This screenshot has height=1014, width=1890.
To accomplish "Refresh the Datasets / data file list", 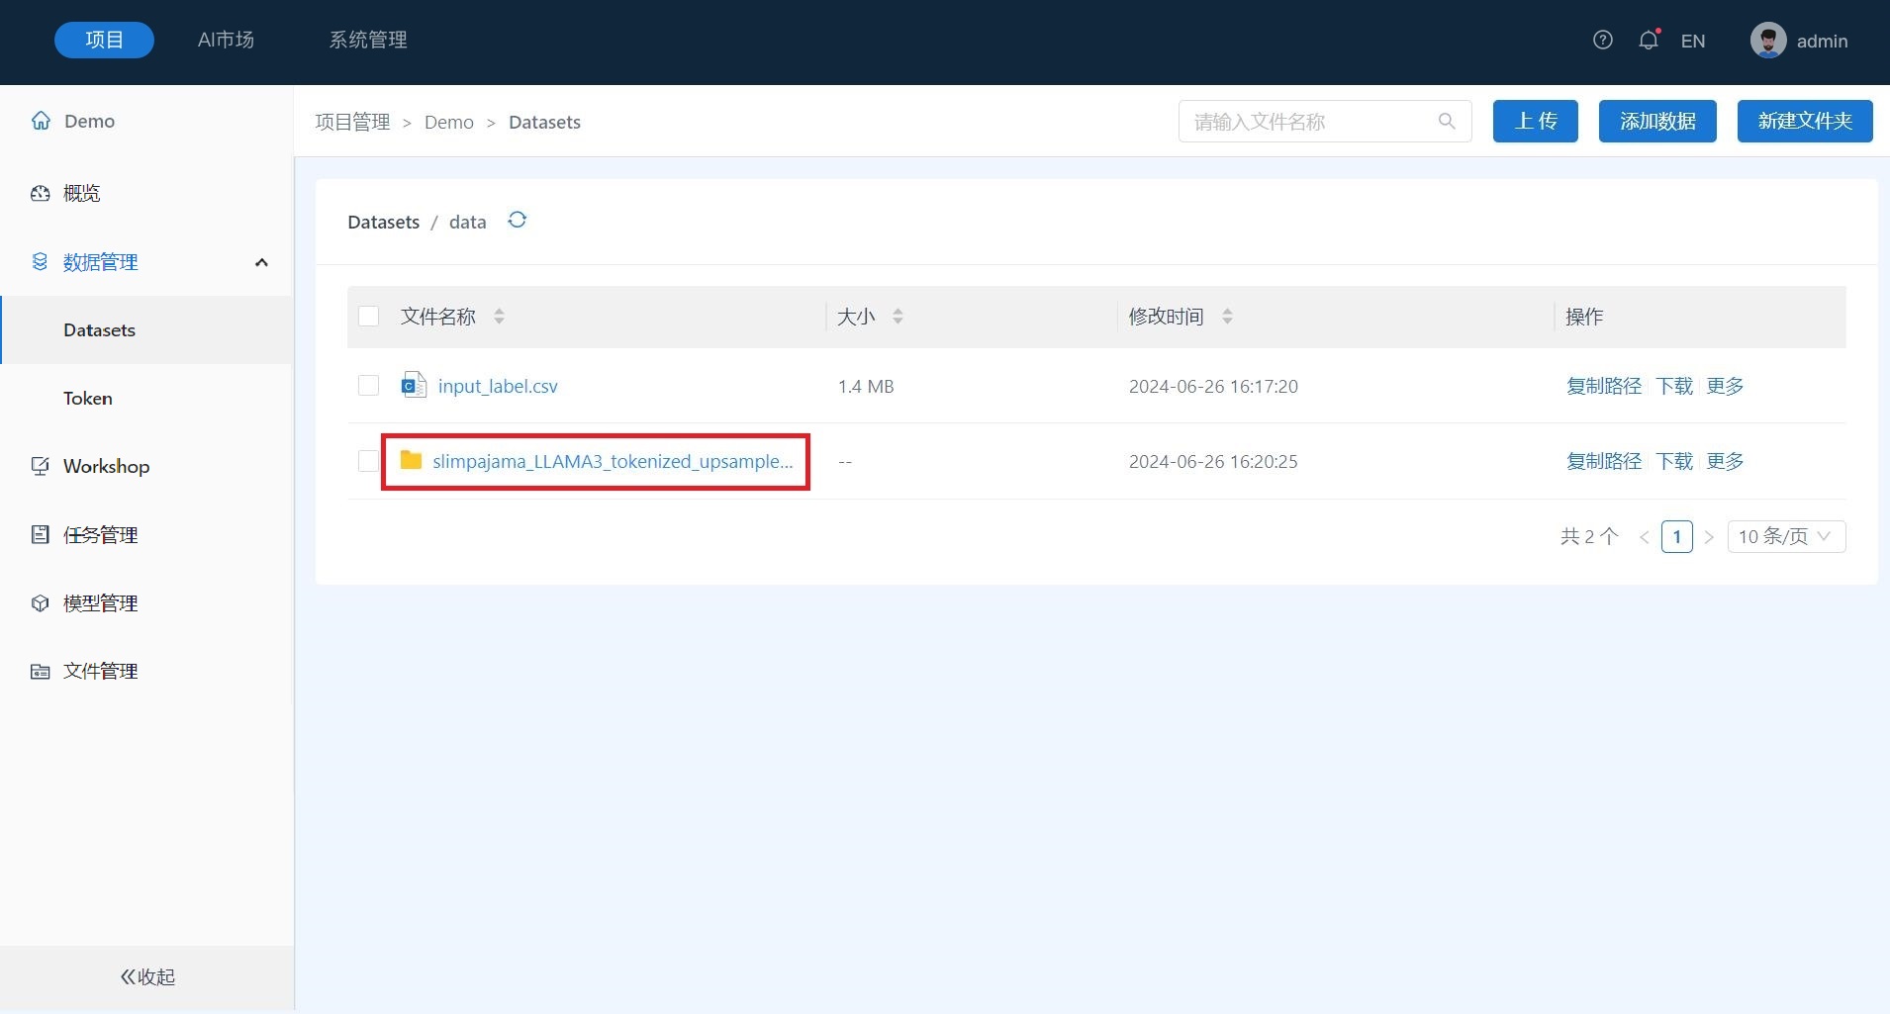I will click(x=517, y=220).
